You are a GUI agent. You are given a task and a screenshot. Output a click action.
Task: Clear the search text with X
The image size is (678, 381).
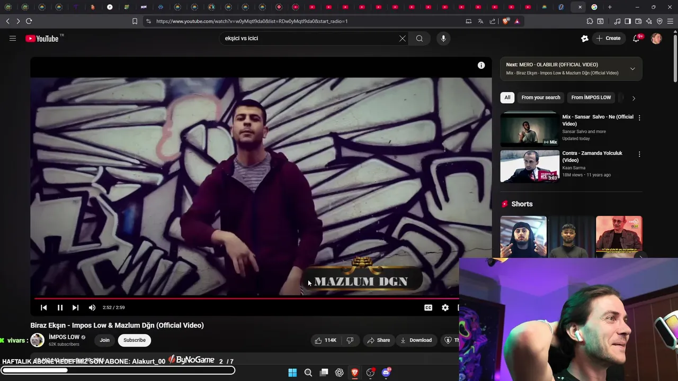[x=403, y=38]
